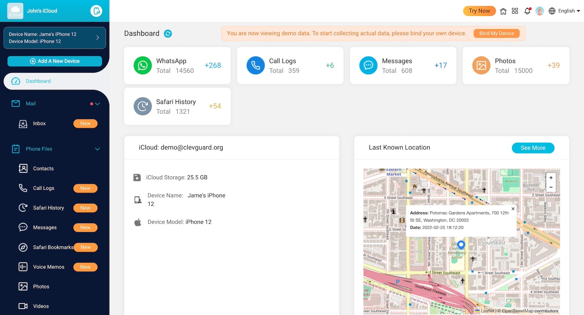Click the Last Known Location heading

coord(399,147)
